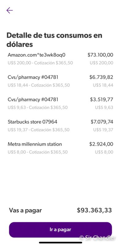This screenshot has height=246, width=121.
Task: Tap the purple back arrow icon
Action: coord(10,10)
